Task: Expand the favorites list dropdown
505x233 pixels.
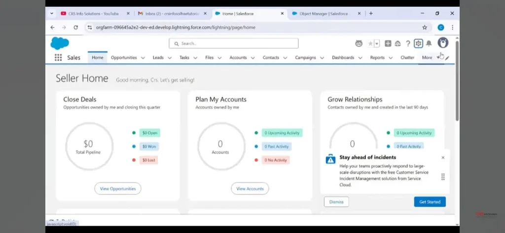Action: pyautogui.click(x=377, y=43)
